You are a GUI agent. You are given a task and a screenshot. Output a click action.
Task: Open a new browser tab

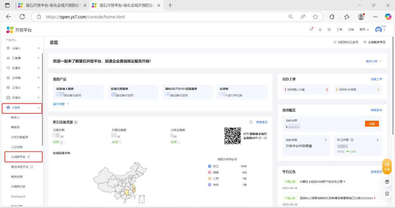[170, 5]
